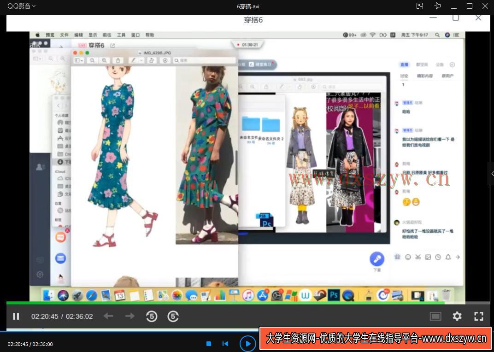Select the 精彩内容 sub-tab
Viewport: 494px width, 352px height.
pyautogui.click(x=425, y=76)
